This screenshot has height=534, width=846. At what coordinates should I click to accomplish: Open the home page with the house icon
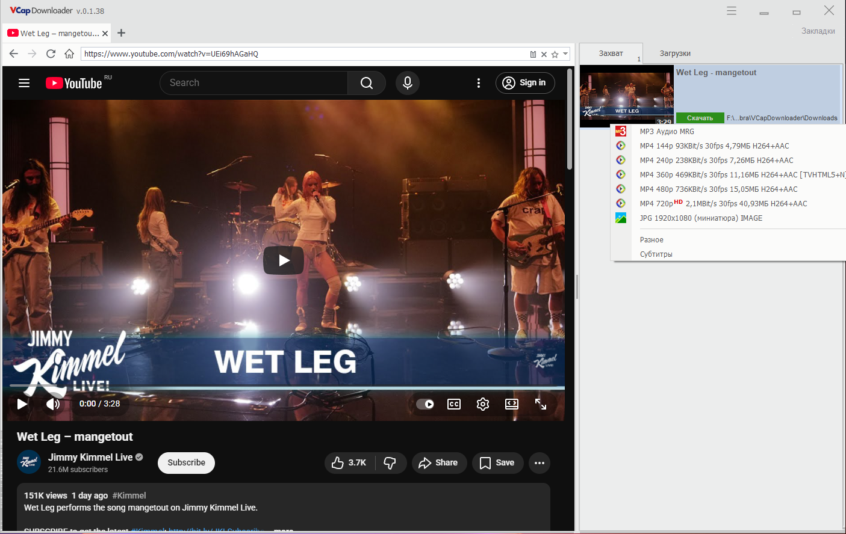(69, 54)
